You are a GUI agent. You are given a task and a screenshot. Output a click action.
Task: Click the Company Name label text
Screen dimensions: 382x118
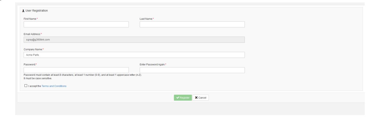[x=33, y=49]
